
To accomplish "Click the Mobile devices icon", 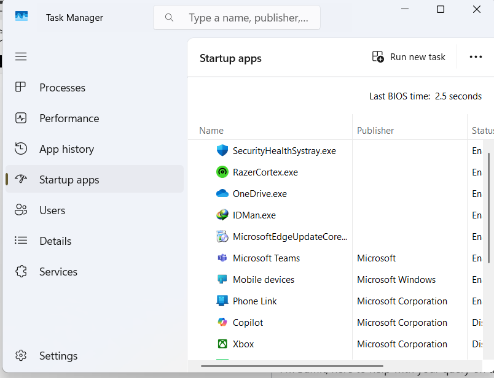I will pos(222,279).
